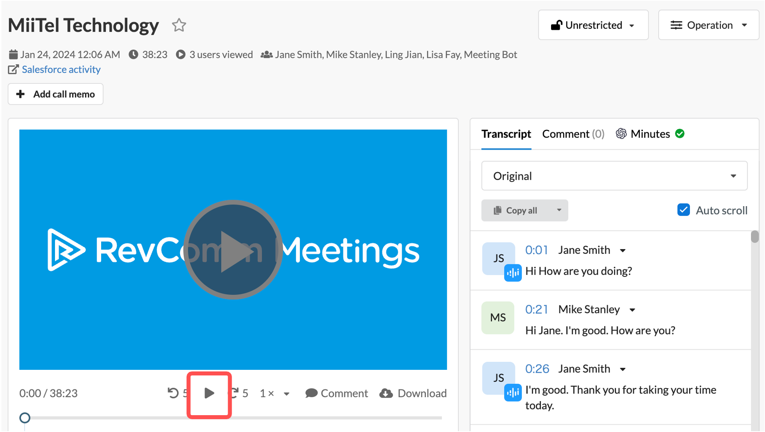Click the Minutes AI swirl icon
Viewport: 765px width, 432px height.
[621, 134]
